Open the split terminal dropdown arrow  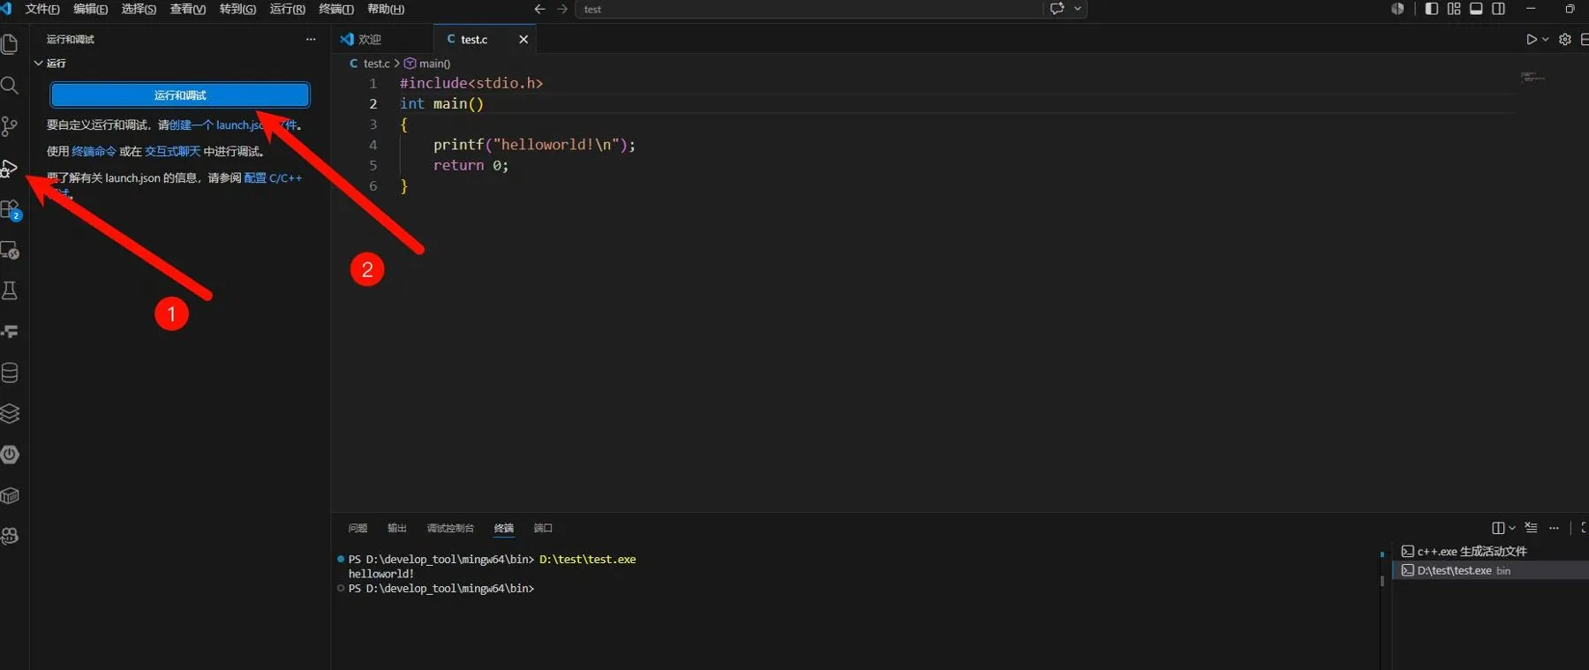[1512, 528]
